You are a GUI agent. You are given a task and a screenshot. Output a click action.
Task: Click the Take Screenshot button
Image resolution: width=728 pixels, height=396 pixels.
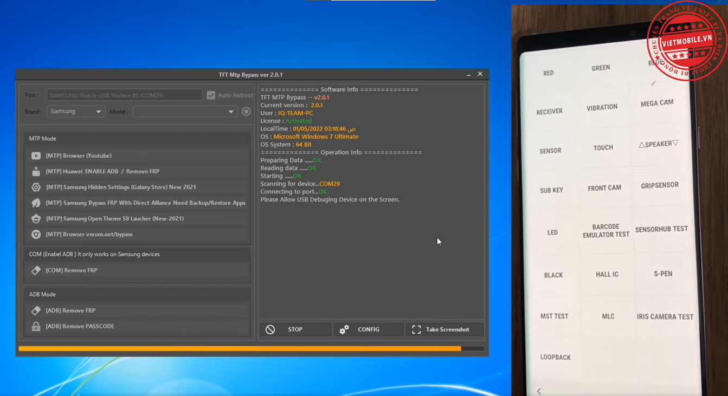pos(445,329)
